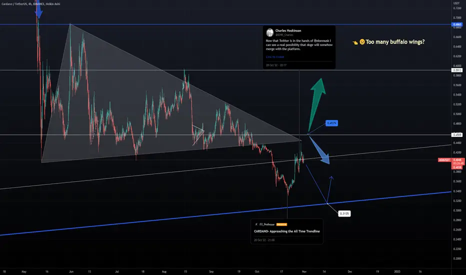Click the USDT currency label on the price axis
The width and height of the screenshot is (466, 275).
tap(456, 3)
